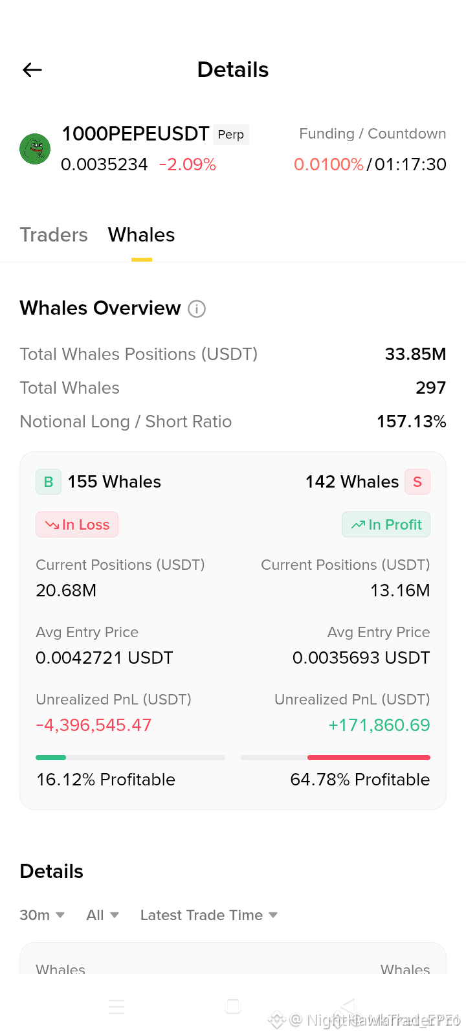The height and width of the screenshot is (1036, 466).
Task: Tap the back arrow icon
Action: point(32,70)
